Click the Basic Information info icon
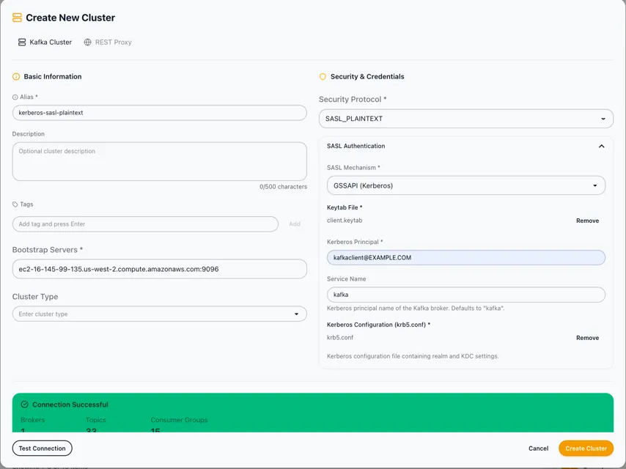626x469 pixels. [x=16, y=77]
